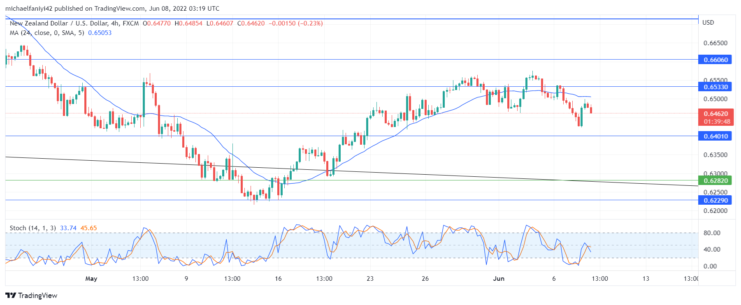
Task: Click the 6 date label on time axis
Action: pos(554,279)
